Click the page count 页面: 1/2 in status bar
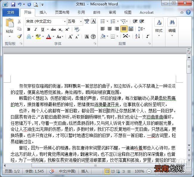 pyautogui.click(x=12, y=171)
